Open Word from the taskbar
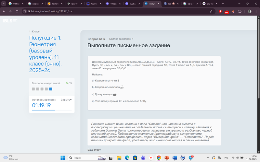 pos(175,158)
